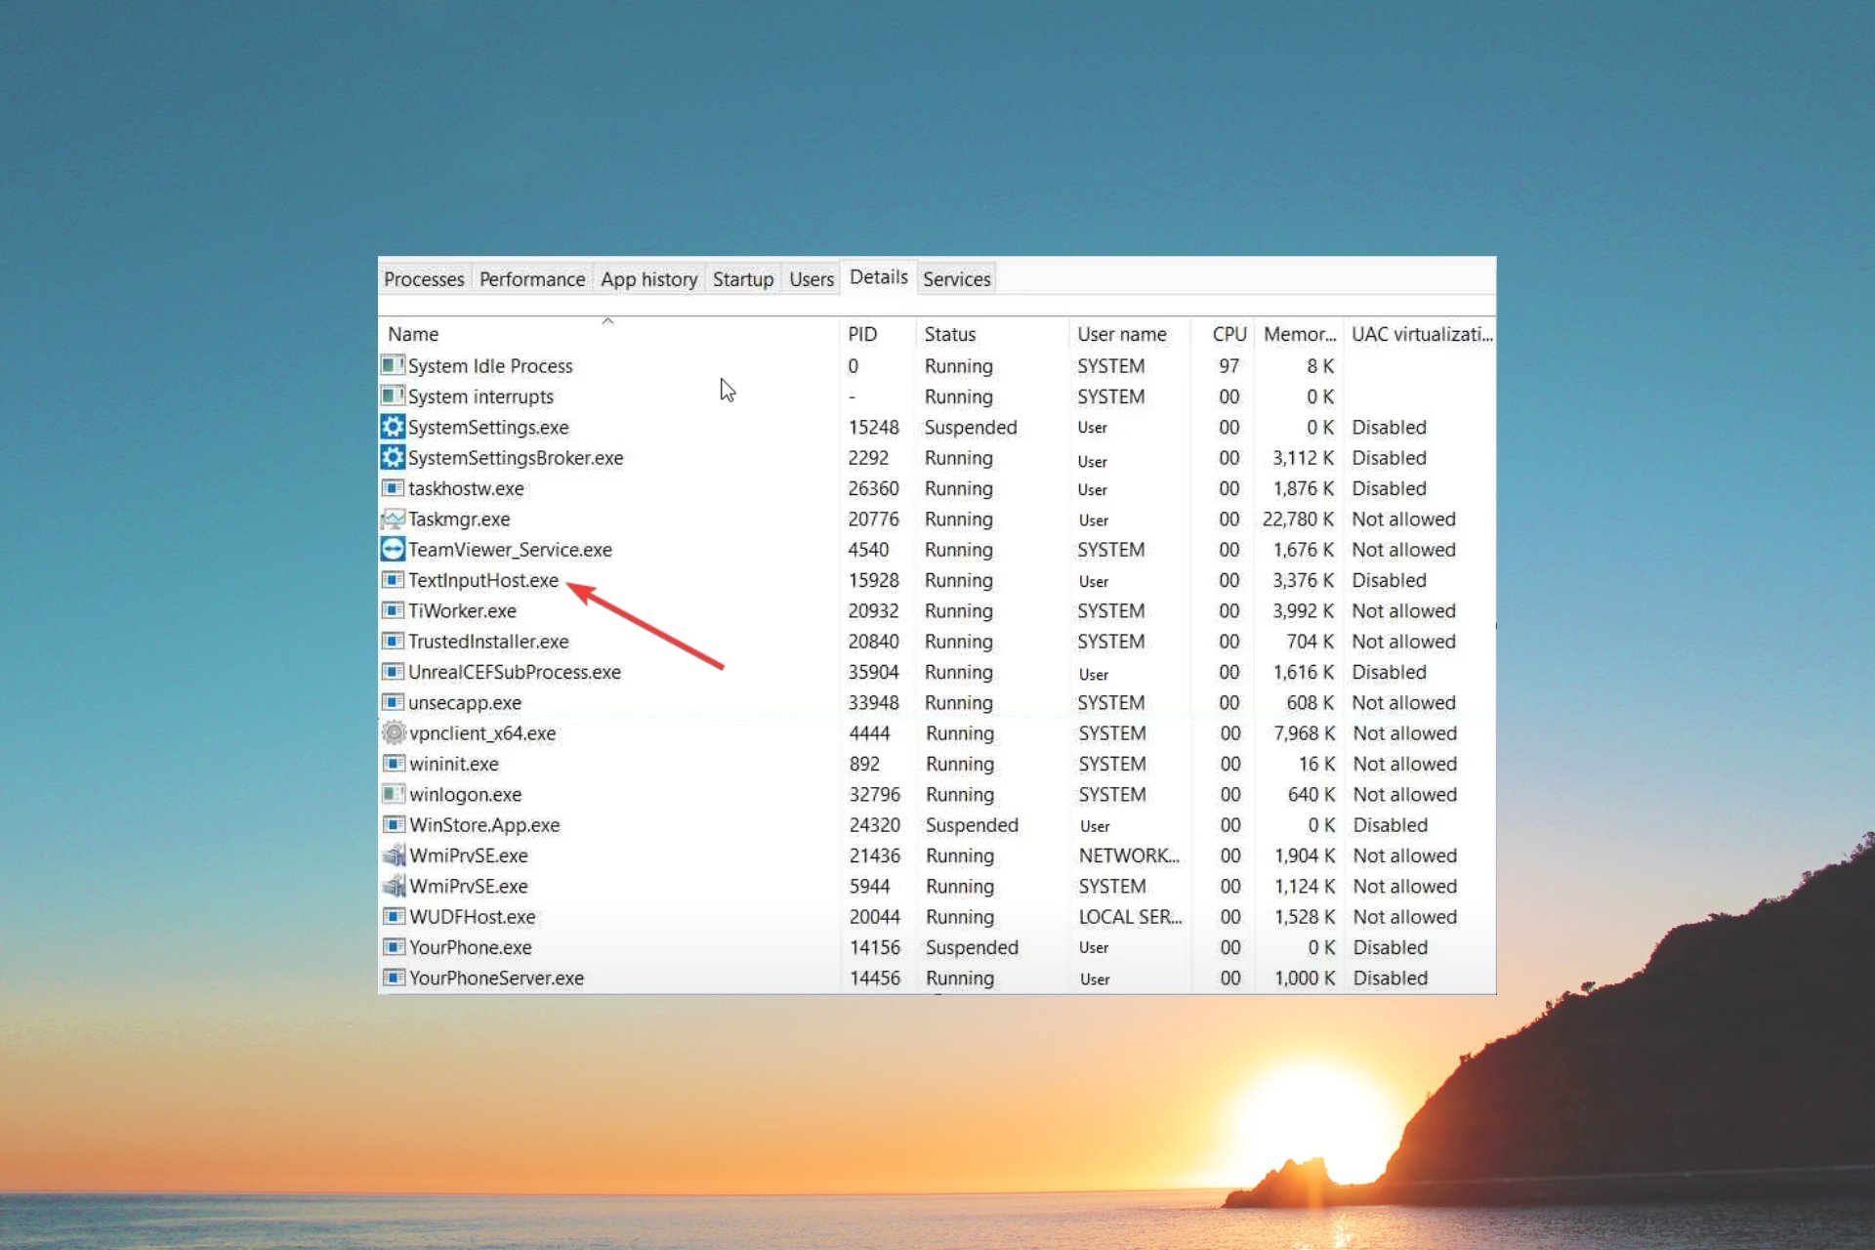
Task: Click memory value 7,968 K
Action: [1305, 733]
